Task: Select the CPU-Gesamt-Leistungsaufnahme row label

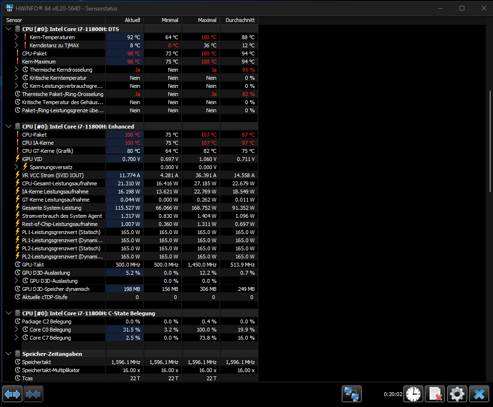Action: click(x=60, y=183)
